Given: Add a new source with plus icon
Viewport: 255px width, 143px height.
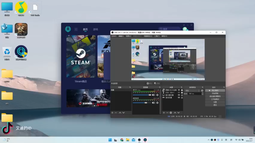Looking at the screenshot, I should coord(164,112).
